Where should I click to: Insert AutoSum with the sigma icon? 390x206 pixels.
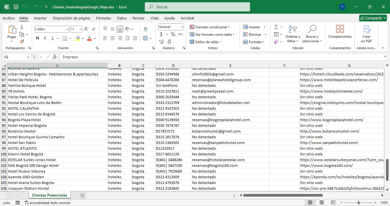276,27
